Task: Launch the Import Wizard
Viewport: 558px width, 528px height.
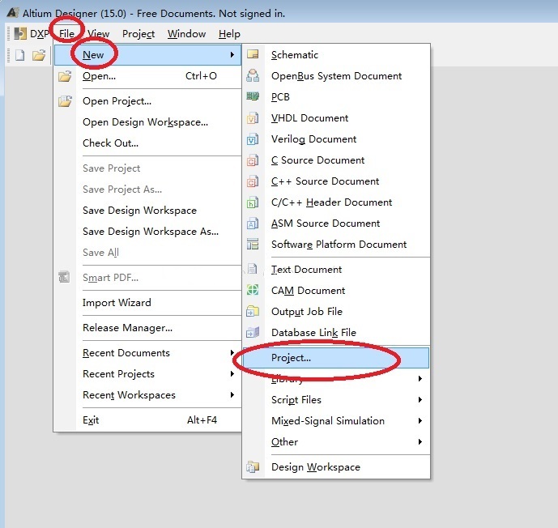Action: coord(148,302)
